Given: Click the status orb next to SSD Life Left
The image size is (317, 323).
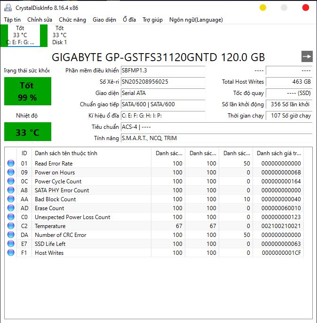Looking at the screenshot, I should click(x=11, y=244).
